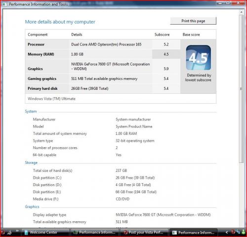Select the Memory (RAM) subscore 4.5 cell

(166, 54)
